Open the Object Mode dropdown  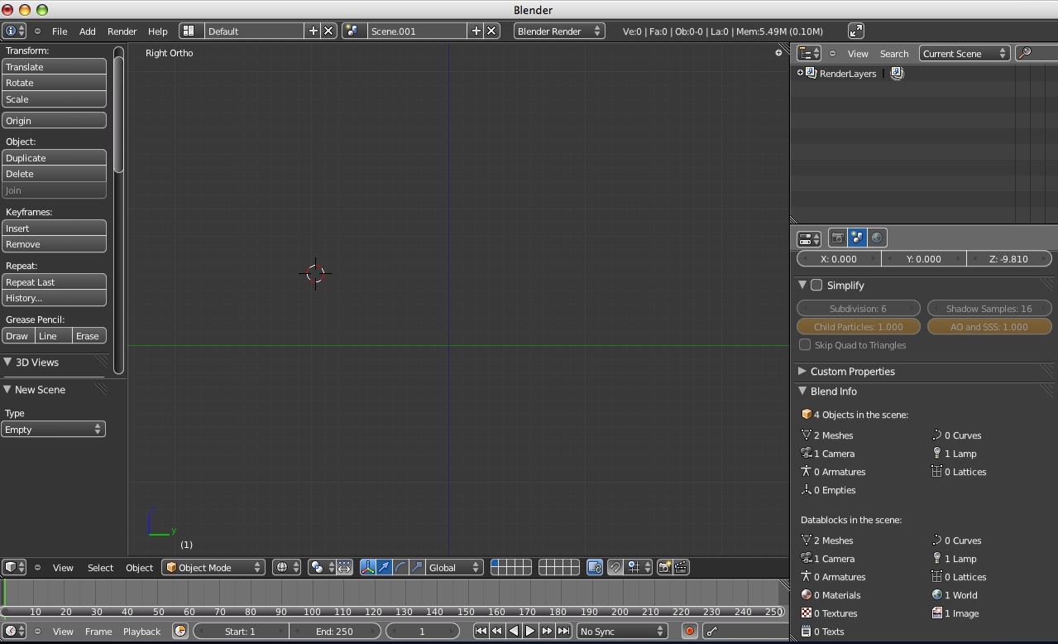tap(214, 567)
